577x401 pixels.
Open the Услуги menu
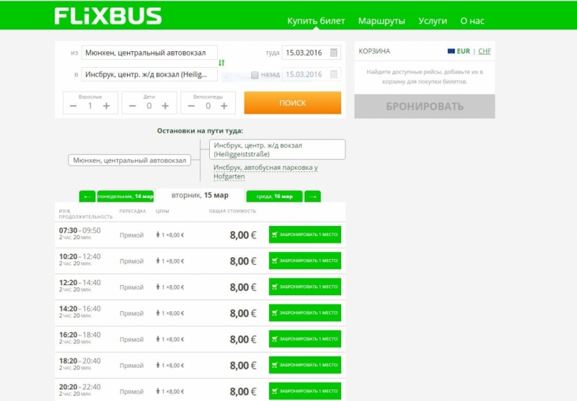tap(432, 21)
